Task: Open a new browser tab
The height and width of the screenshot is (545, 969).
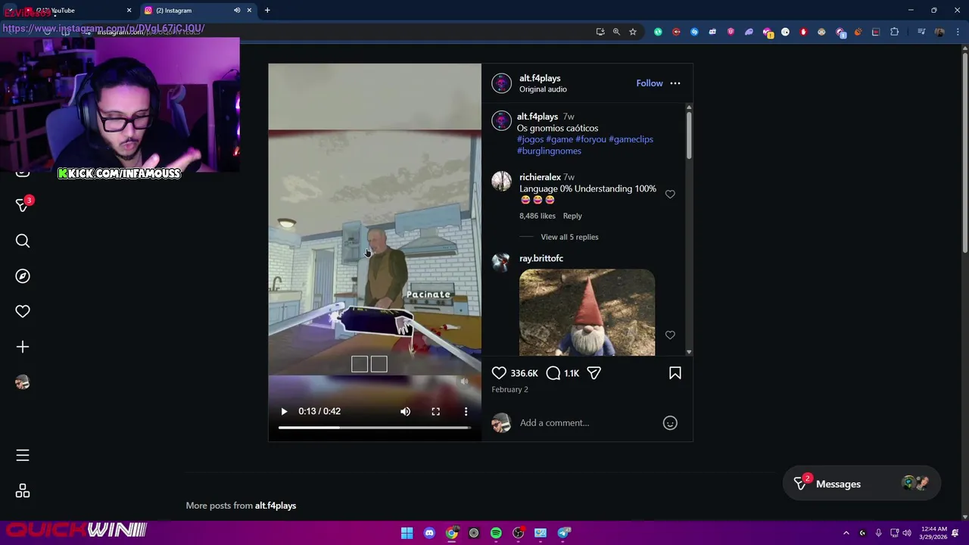Action: click(x=267, y=11)
